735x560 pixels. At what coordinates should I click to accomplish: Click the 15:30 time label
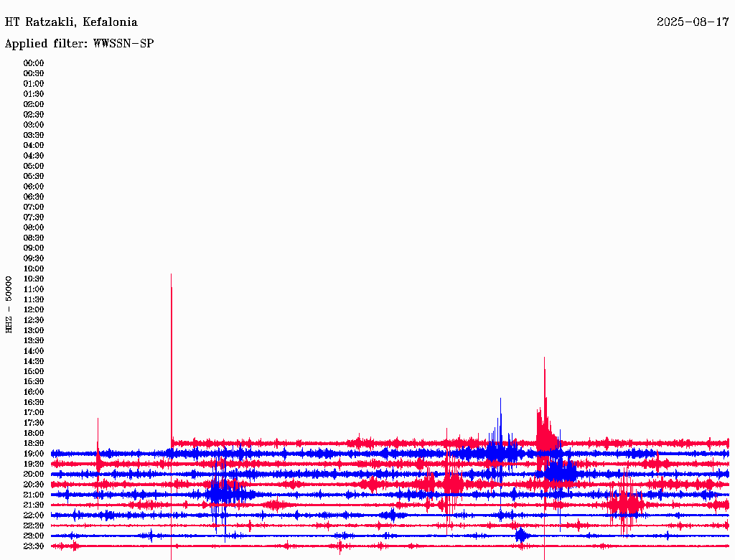point(34,382)
